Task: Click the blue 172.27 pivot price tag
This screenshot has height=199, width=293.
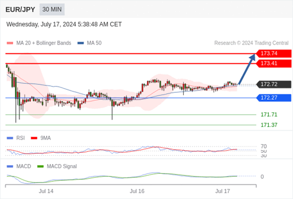Action: (x=274, y=98)
